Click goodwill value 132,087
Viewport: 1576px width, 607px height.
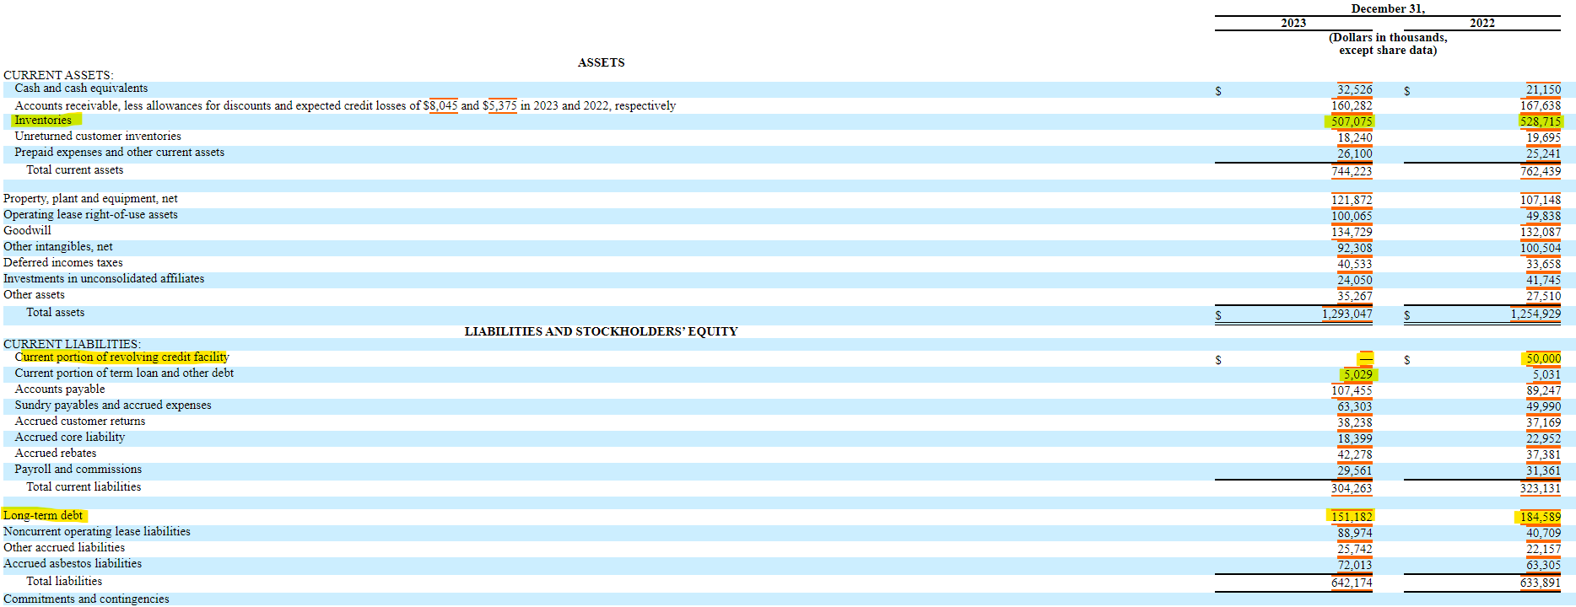pos(1541,232)
